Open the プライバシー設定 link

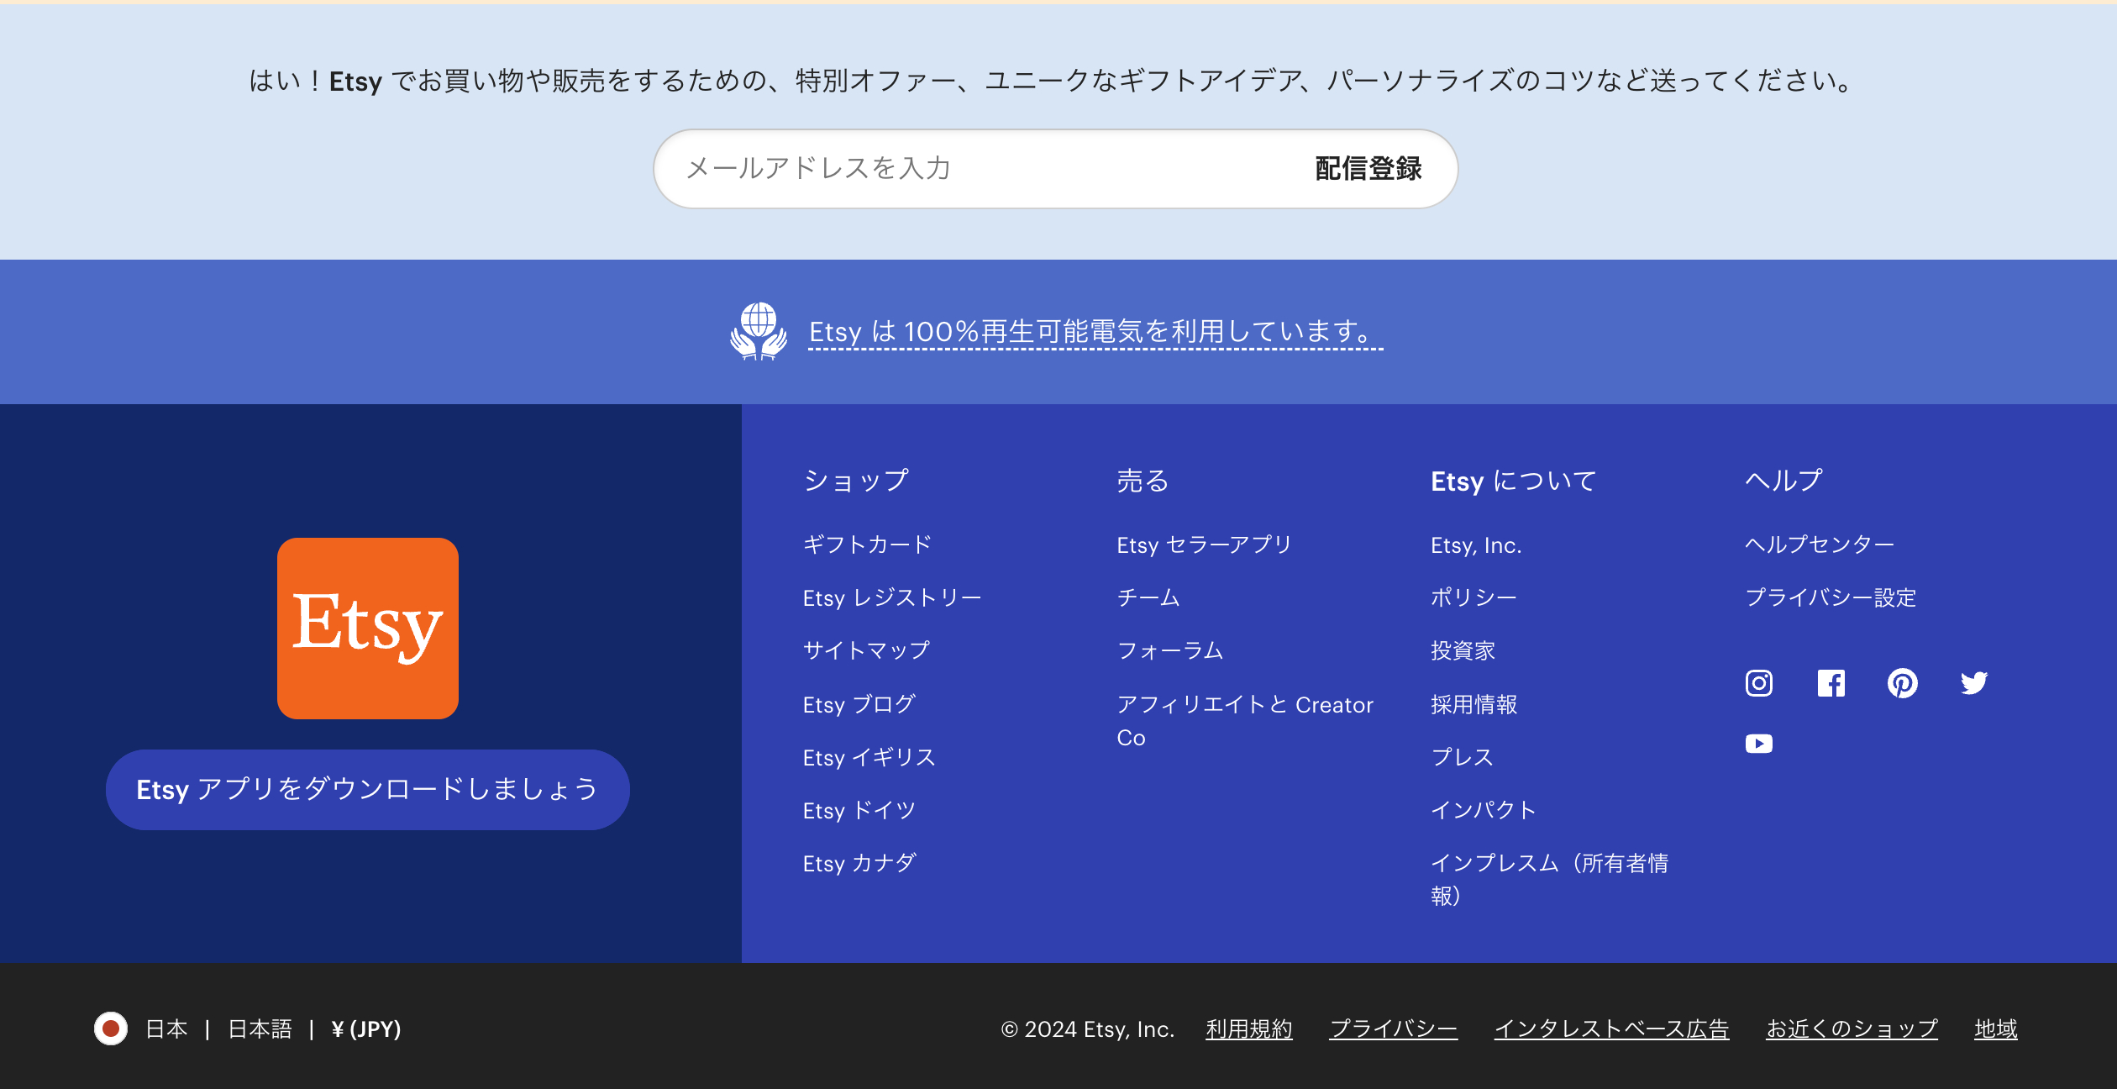[1831, 597]
